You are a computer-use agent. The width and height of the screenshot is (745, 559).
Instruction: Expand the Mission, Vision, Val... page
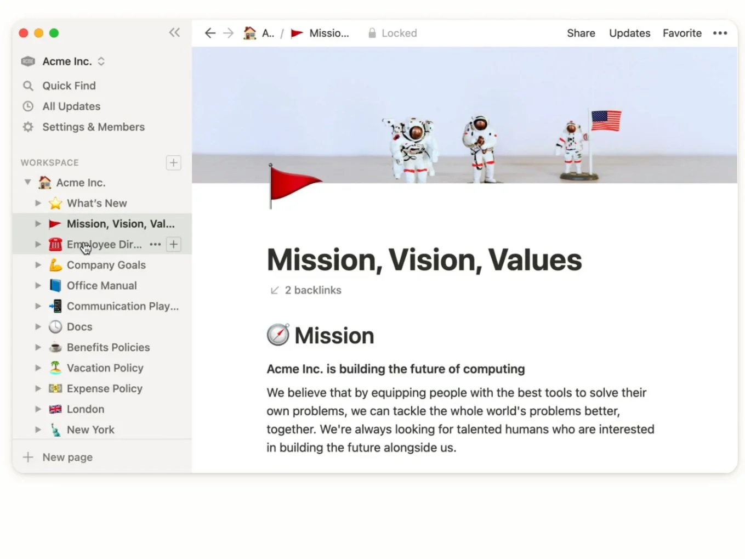click(38, 224)
